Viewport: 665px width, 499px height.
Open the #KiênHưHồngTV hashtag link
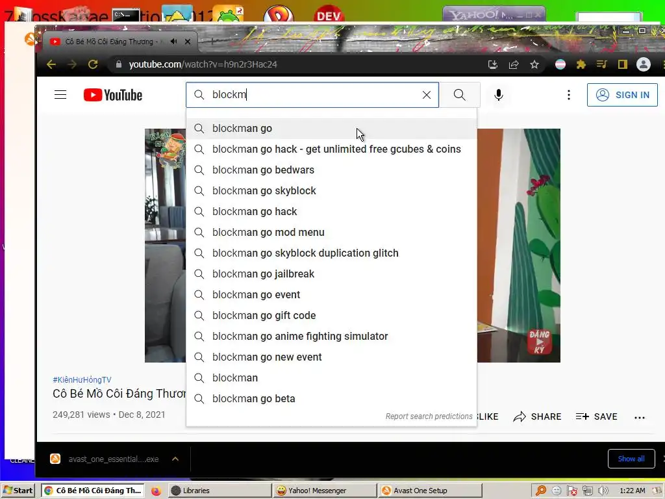[82, 379]
